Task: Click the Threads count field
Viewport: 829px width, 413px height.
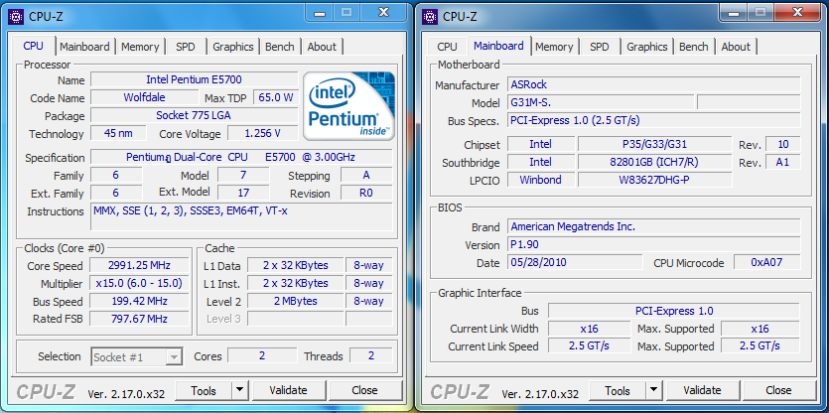Action: pos(370,355)
